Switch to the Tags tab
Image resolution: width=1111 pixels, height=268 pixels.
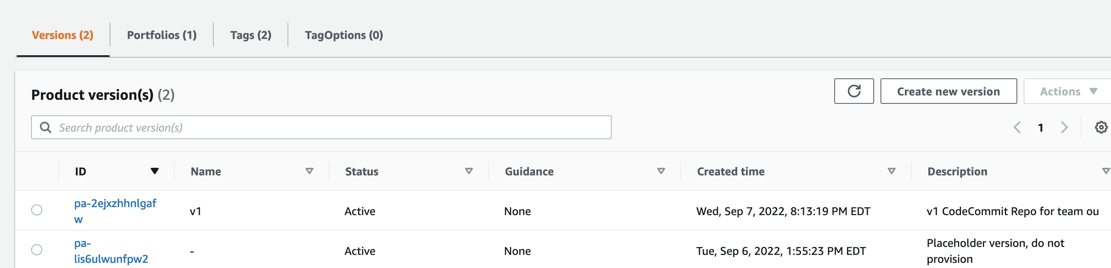(x=250, y=35)
